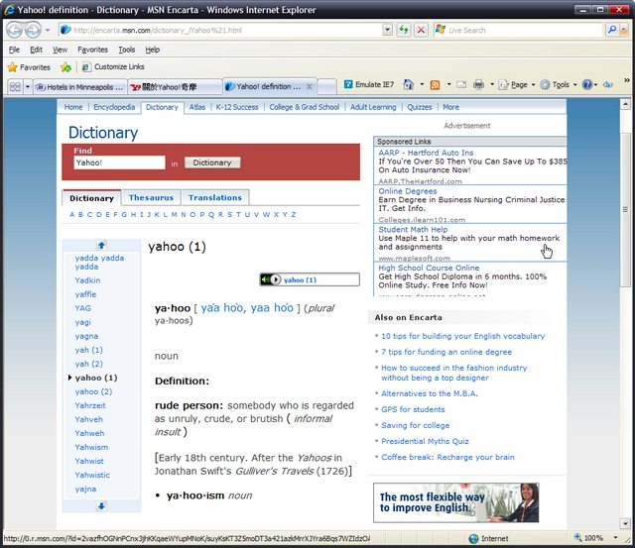635x548 pixels.
Task: Click the page scrollbar down arrow
Action: pos(625,524)
